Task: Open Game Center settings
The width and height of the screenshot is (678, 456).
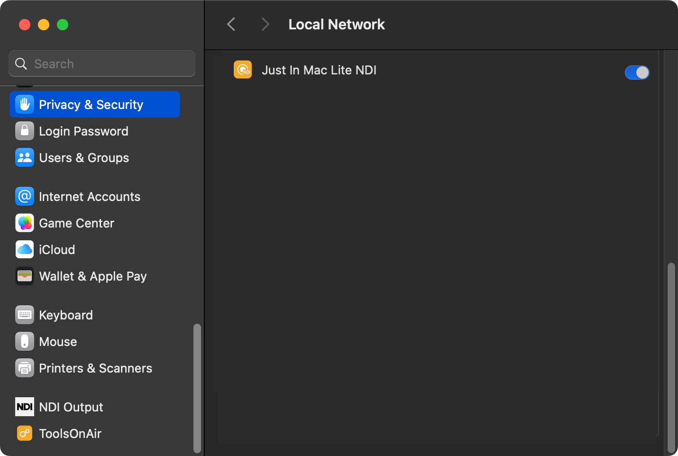Action: tap(95, 223)
